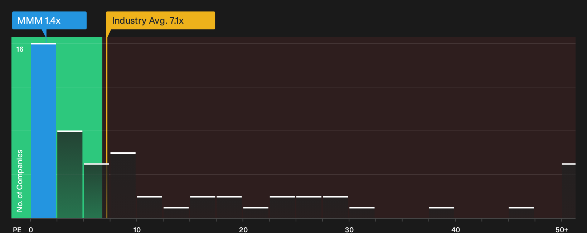The width and height of the screenshot is (587, 233).
Task: Click the "40" x-axis tick label
Action: [x=456, y=229]
